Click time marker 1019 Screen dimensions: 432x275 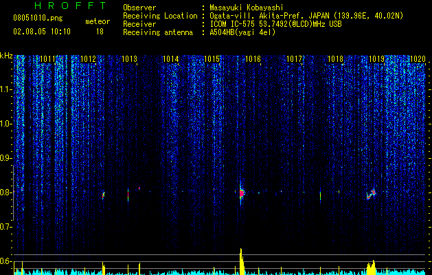click(376, 58)
